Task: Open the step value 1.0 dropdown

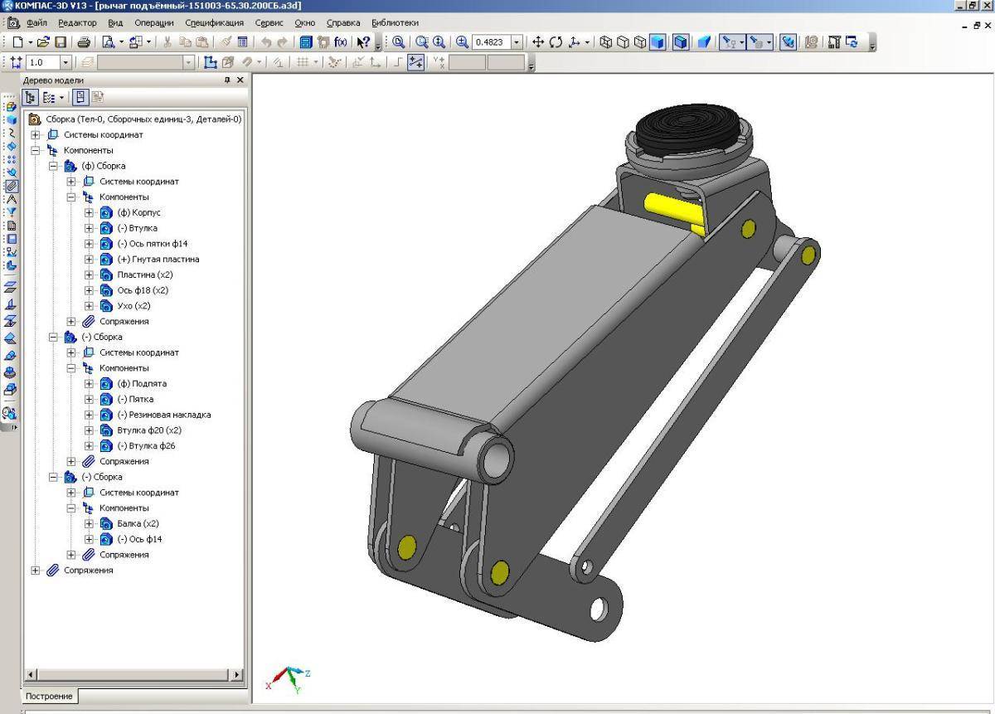Action: tap(66, 62)
